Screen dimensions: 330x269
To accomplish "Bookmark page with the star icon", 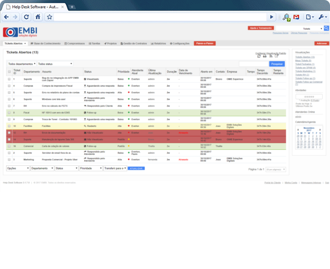I will point(49,17).
